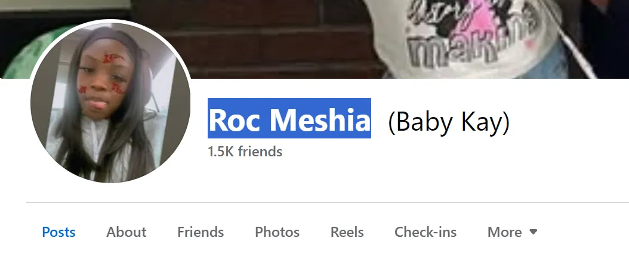Select the Photos tab
The width and height of the screenshot is (629, 253).
point(277,232)
